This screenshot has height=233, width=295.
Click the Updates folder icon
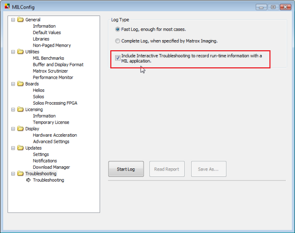pyautogui.click(x=20, y=148)
